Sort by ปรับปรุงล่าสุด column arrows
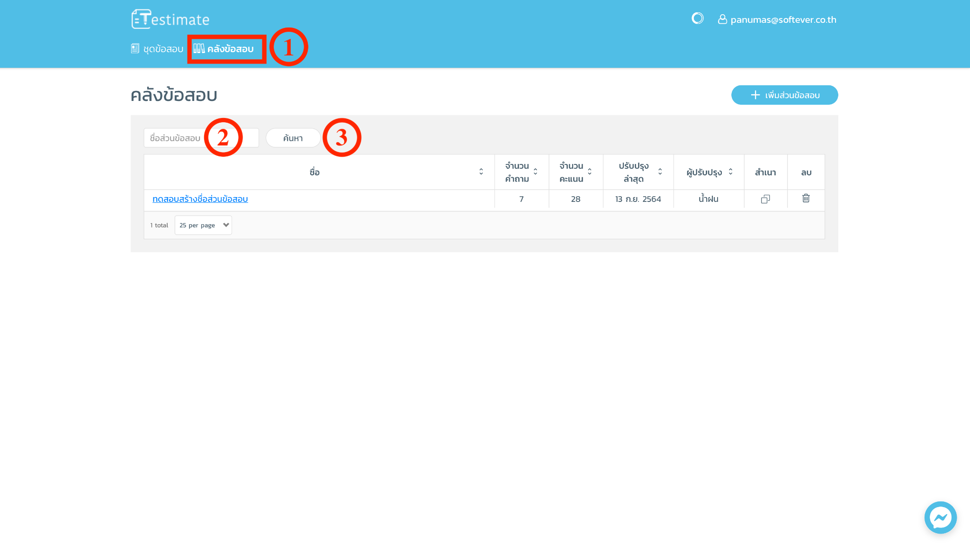The image size is (970, 545). click(660, 172)
